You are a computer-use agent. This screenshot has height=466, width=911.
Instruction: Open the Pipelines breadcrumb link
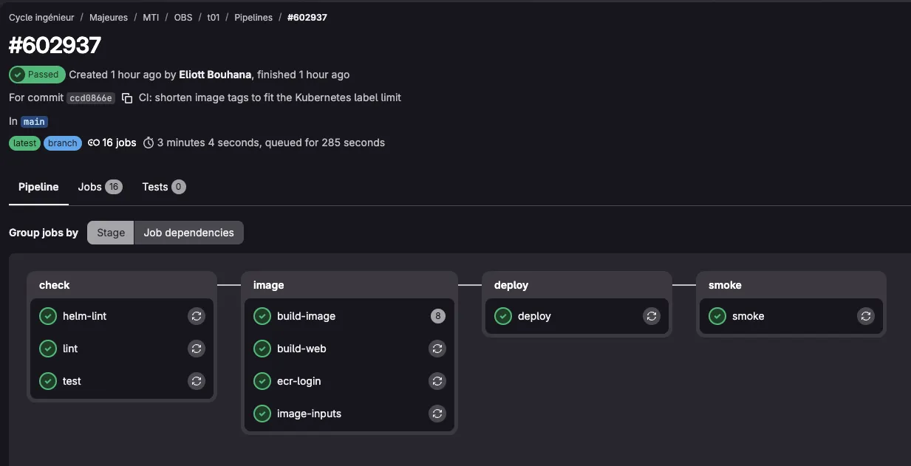pyautogui.click(x=253, y=17)
